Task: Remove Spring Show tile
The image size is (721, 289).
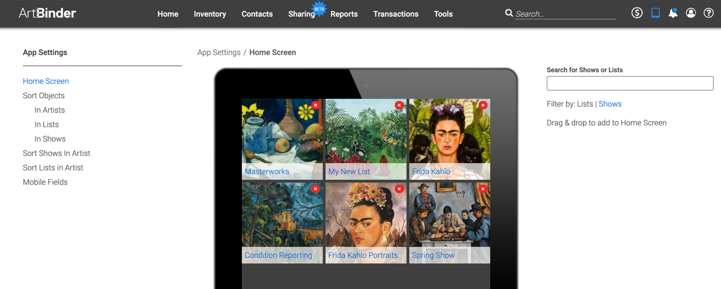Action: 483,189
